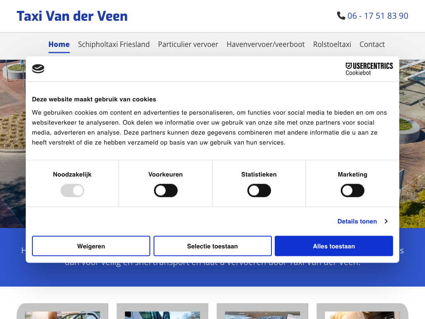
Task: Toggle the Noodzakelijk cookies switch
Action: (x=72, y=191)
